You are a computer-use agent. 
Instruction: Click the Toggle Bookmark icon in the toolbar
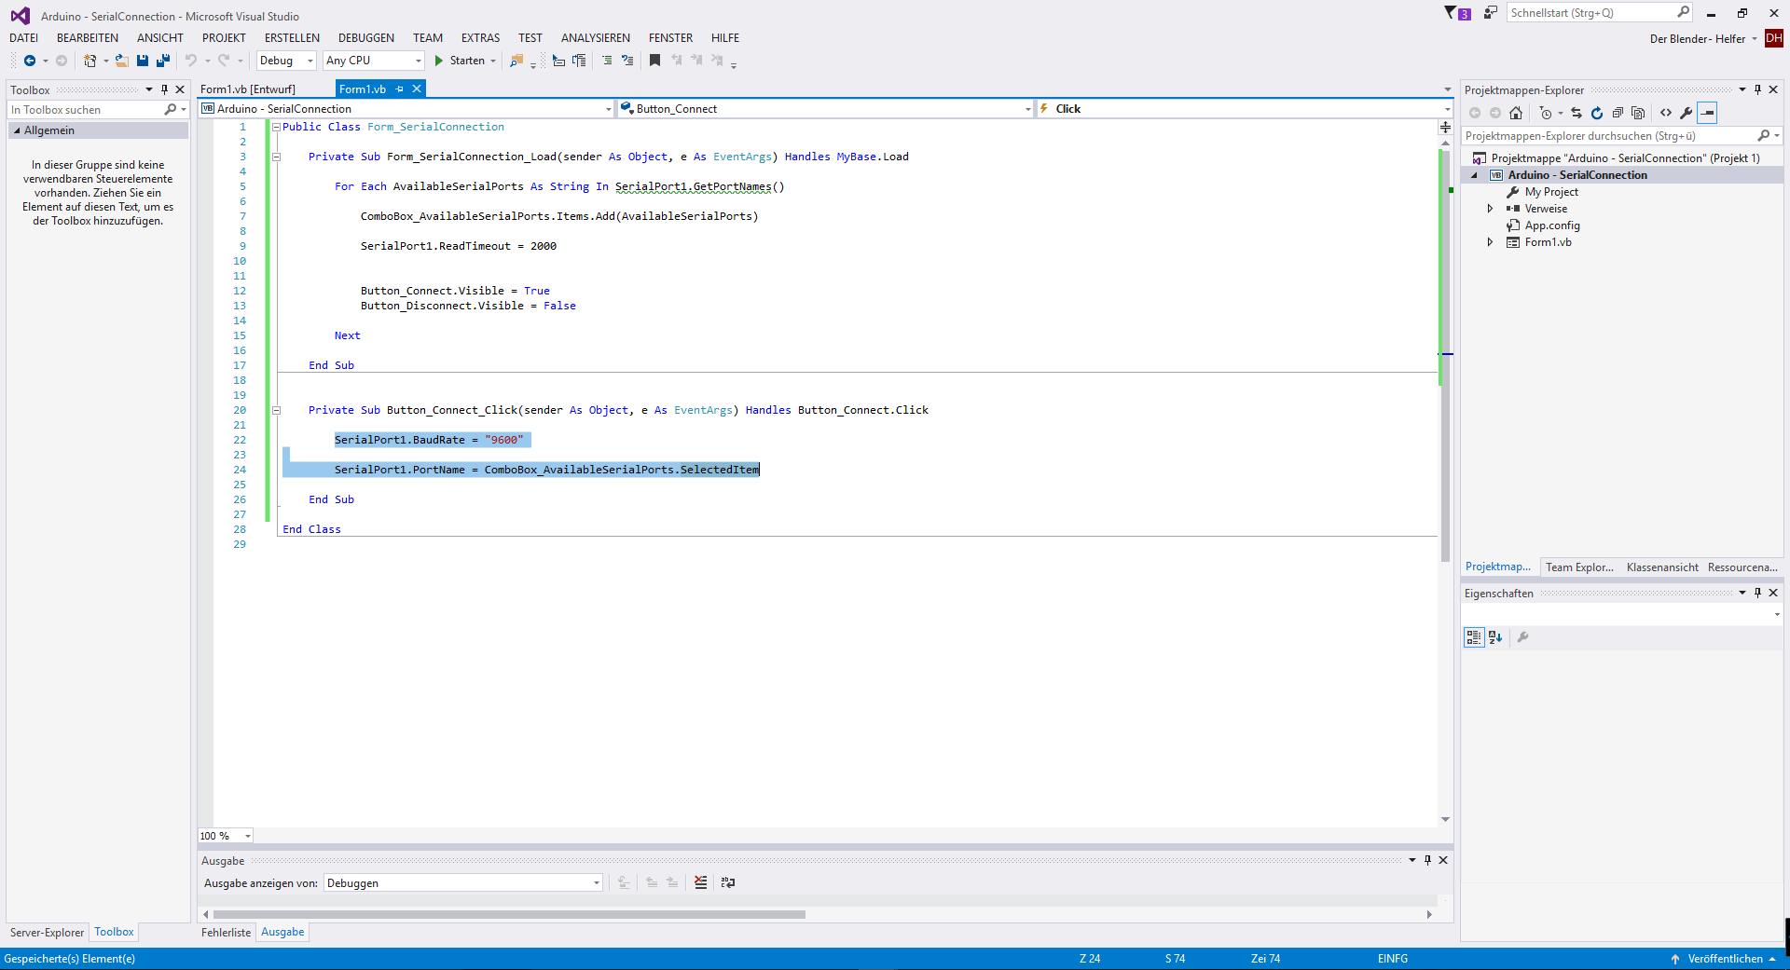tap(655, 61)
